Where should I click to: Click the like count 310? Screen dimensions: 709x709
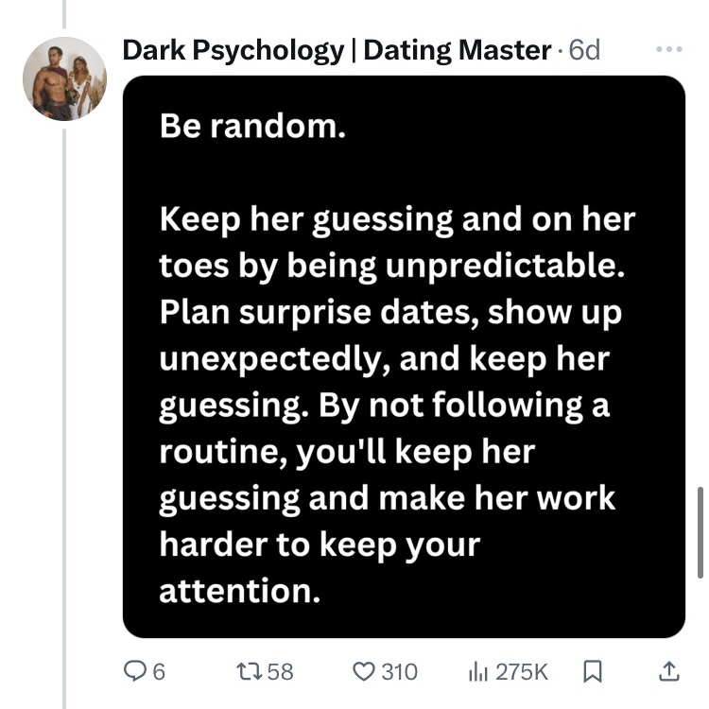point(399,671)
